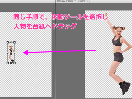Click the bottom-left transform handle of the pasted figure
Viewport: 132px width, 99px height.
8,63
